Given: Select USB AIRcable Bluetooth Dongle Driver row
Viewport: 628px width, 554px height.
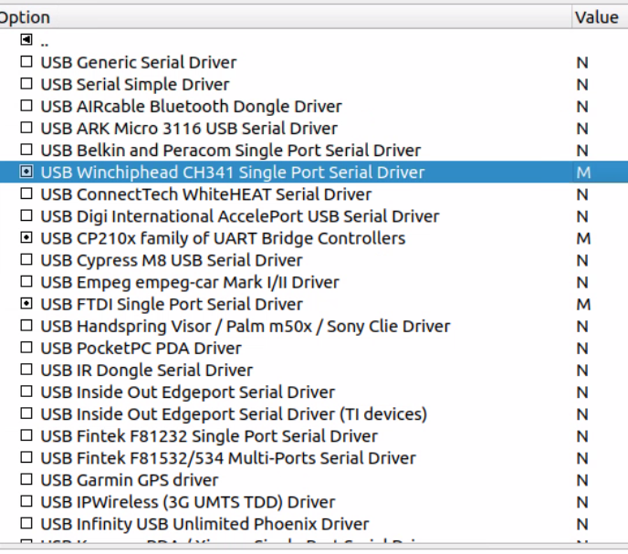Looking at the screenshot, I should coord(191,106).
